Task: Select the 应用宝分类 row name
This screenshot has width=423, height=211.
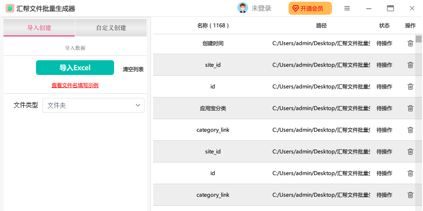Action: (213, 108)
